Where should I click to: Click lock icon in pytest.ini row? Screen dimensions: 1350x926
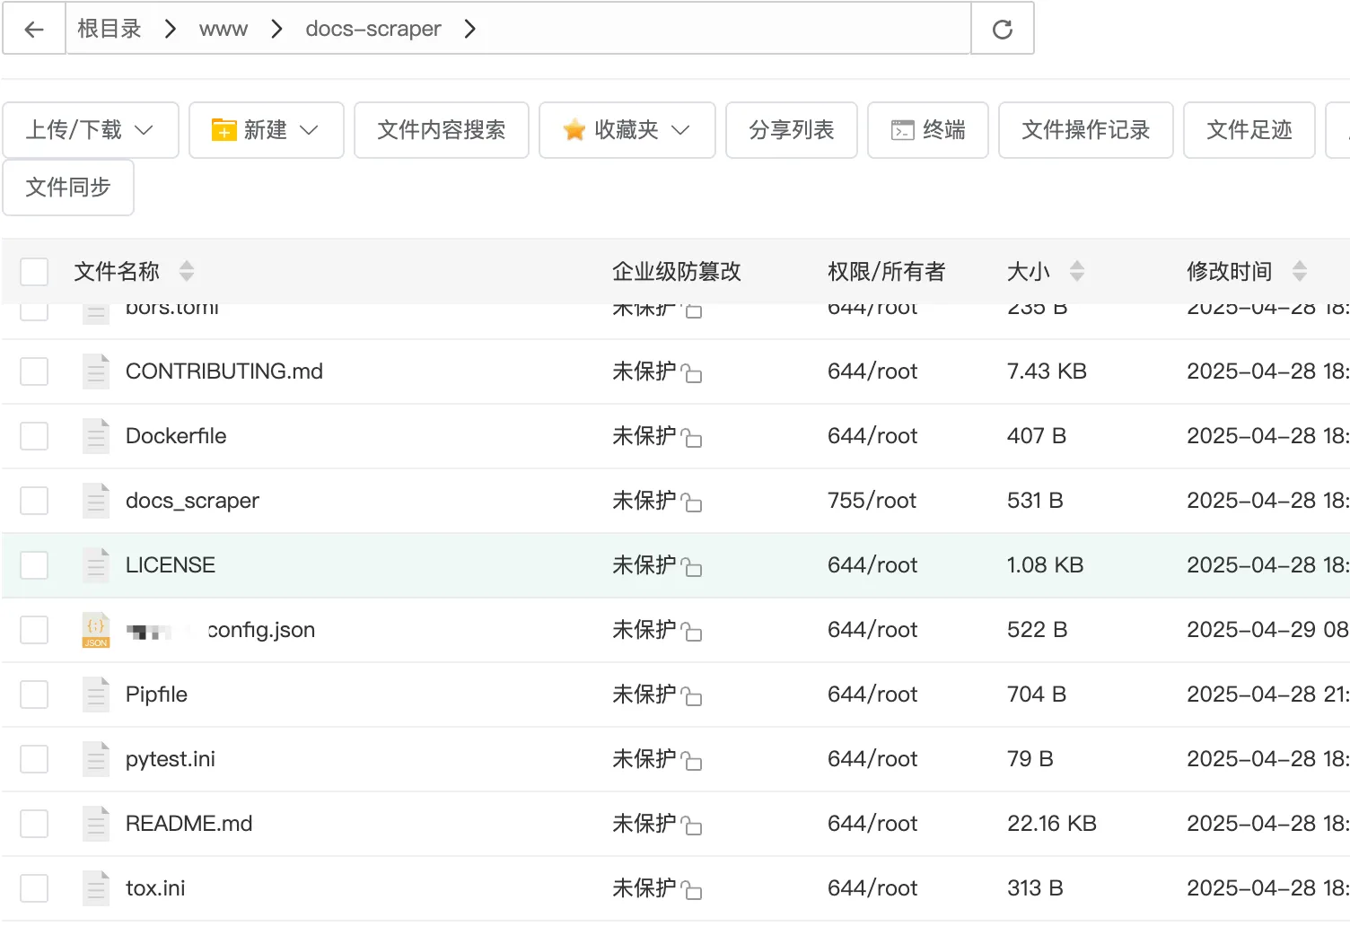[x=691, y=761]
